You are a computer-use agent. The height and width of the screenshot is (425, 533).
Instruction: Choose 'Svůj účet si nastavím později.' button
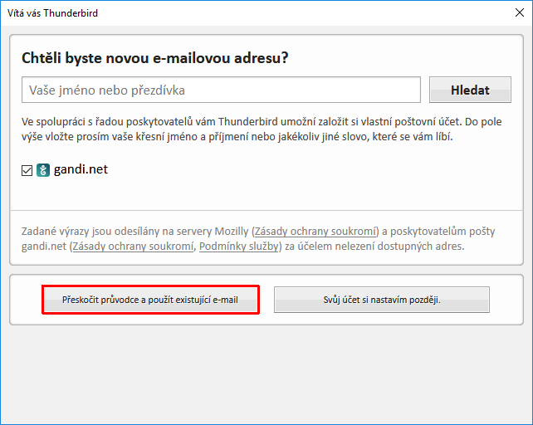[x=381, y=300]
